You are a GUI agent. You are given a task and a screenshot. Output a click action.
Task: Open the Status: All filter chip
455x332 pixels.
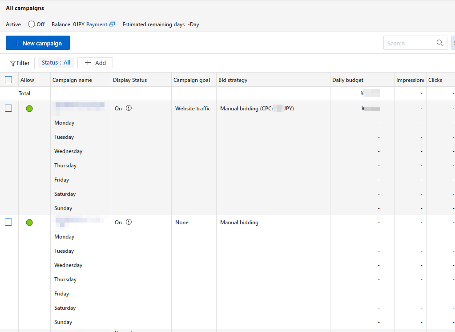click(x=56, y=63)
